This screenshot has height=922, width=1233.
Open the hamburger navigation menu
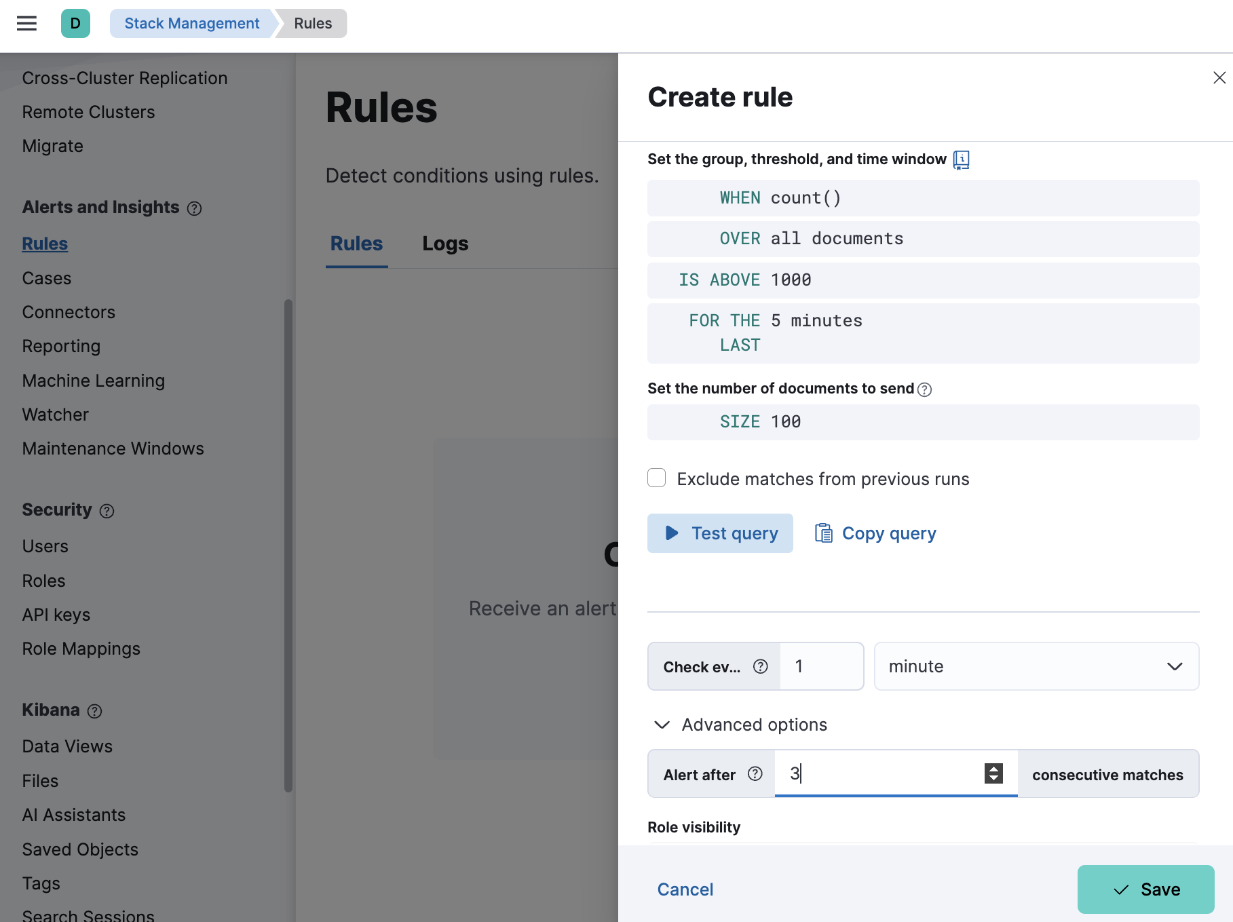coord(26,24)
